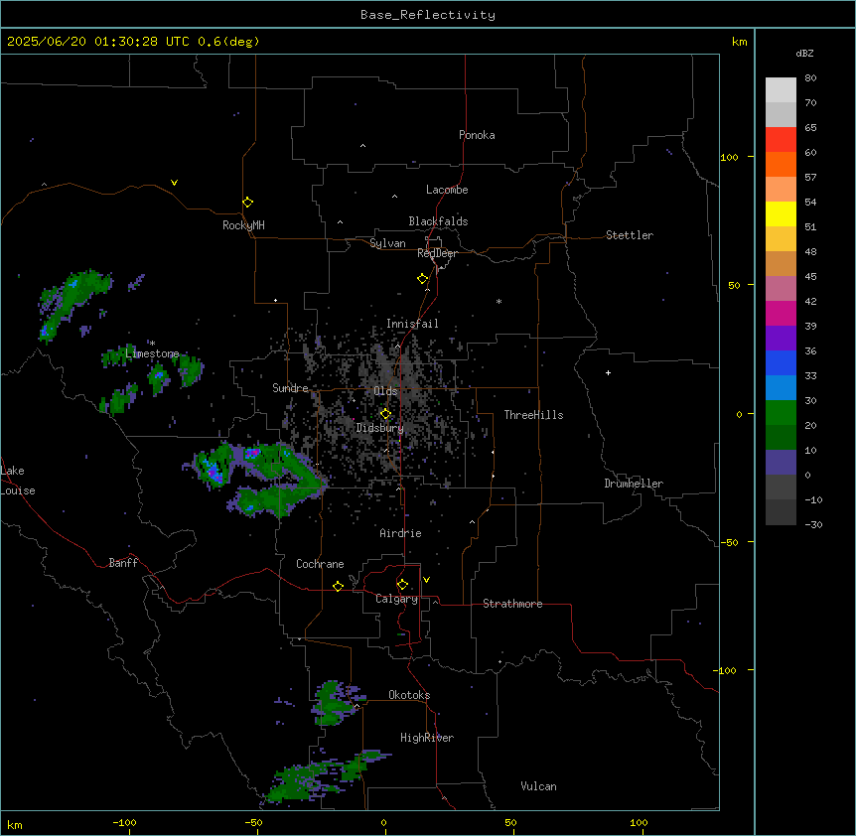The height and width of the screenshot is (836, 856).
Task: Click the yellow diamond marker below Cochrane
Action: click(x=338, y=586)
